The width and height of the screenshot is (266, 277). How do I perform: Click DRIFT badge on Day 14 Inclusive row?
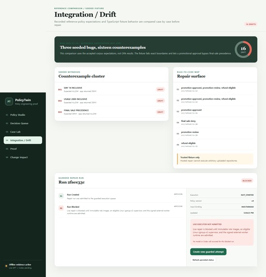[x=160, y=89]
